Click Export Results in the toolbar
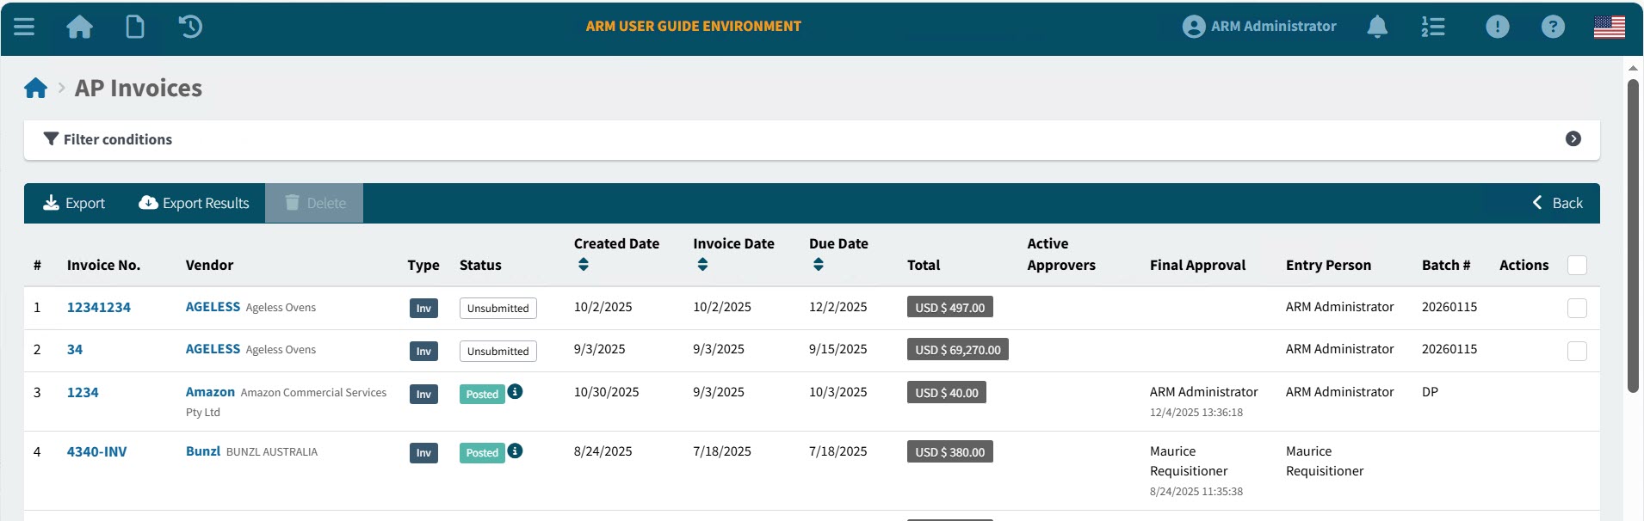Screen dimensions: 1644x521 point(195,203)
